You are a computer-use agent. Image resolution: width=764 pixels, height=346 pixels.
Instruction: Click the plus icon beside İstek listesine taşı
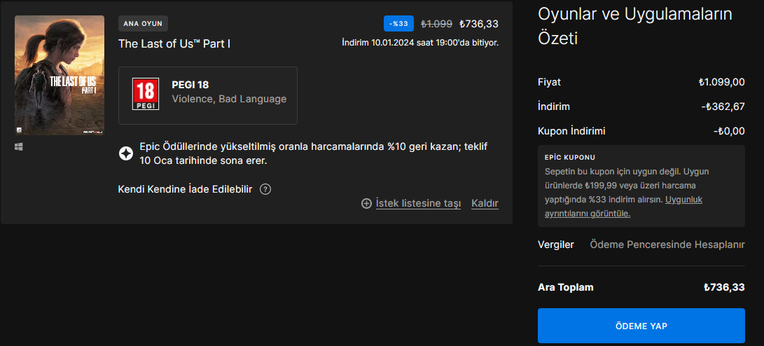coord(366,204)
